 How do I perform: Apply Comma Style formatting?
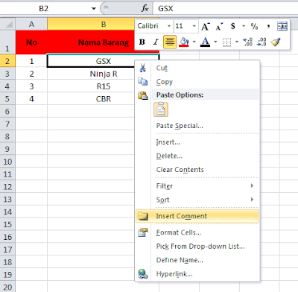point(268,26)
